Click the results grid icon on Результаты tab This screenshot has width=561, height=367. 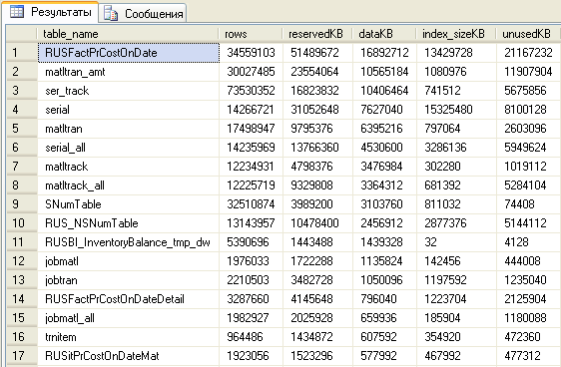[x=16, y=12]
